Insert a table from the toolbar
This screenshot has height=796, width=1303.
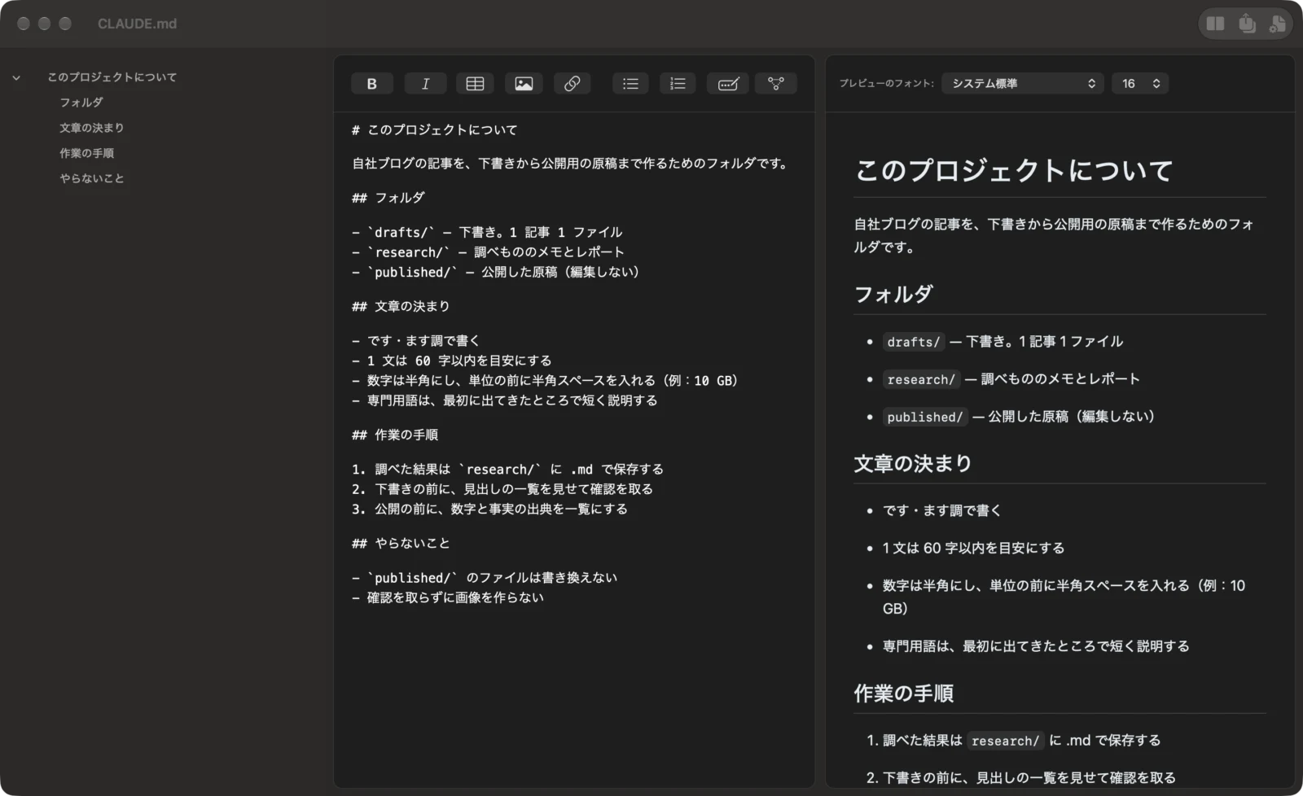(475, 84)
